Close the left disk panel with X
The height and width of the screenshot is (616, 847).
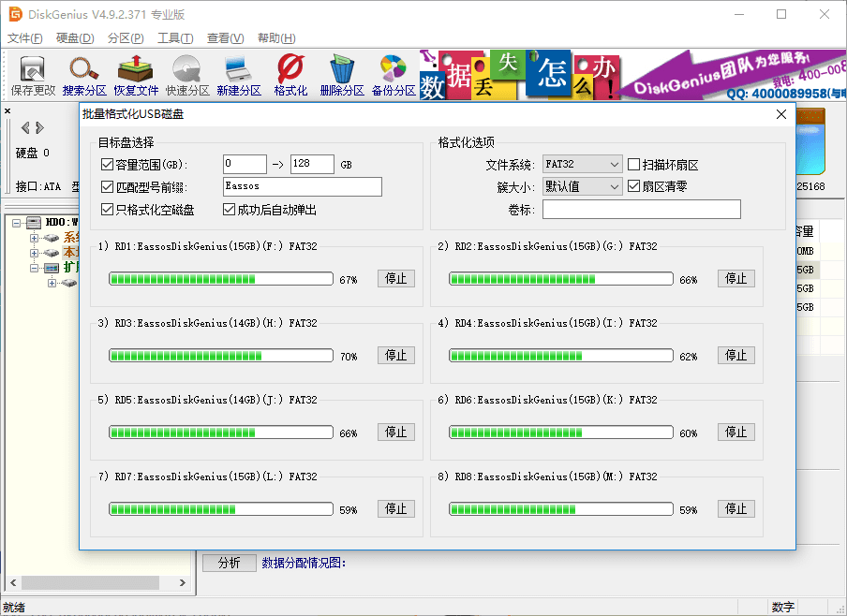7,110
